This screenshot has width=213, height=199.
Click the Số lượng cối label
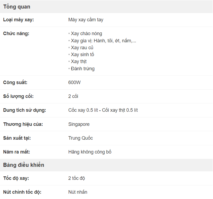(18, 96)
